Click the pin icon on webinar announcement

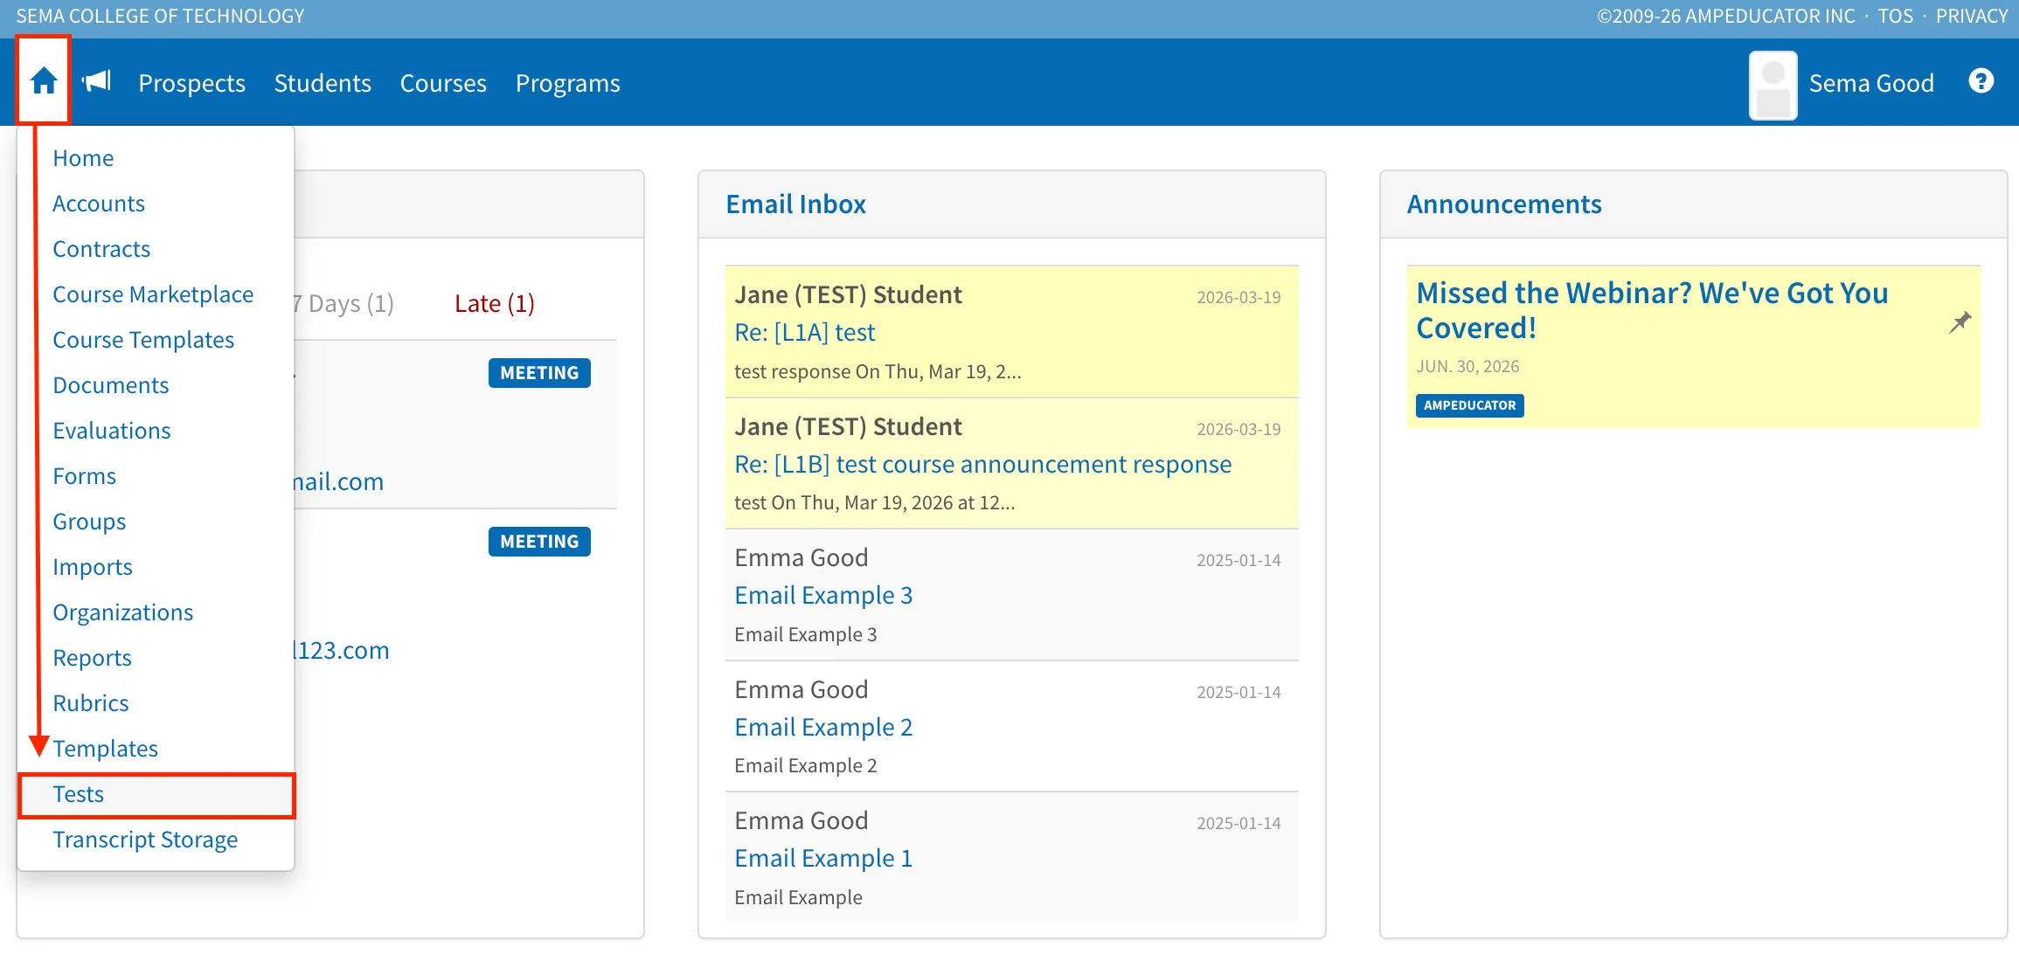click(x=1960, y=321)
